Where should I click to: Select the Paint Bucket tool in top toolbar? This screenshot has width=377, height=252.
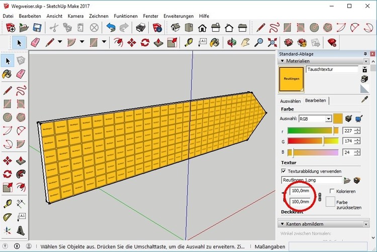[x=215, y=43]
